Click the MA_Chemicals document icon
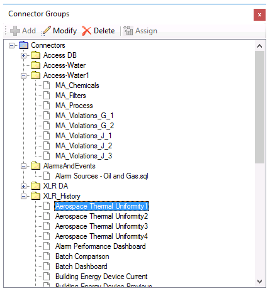 (x=47, y=85)
